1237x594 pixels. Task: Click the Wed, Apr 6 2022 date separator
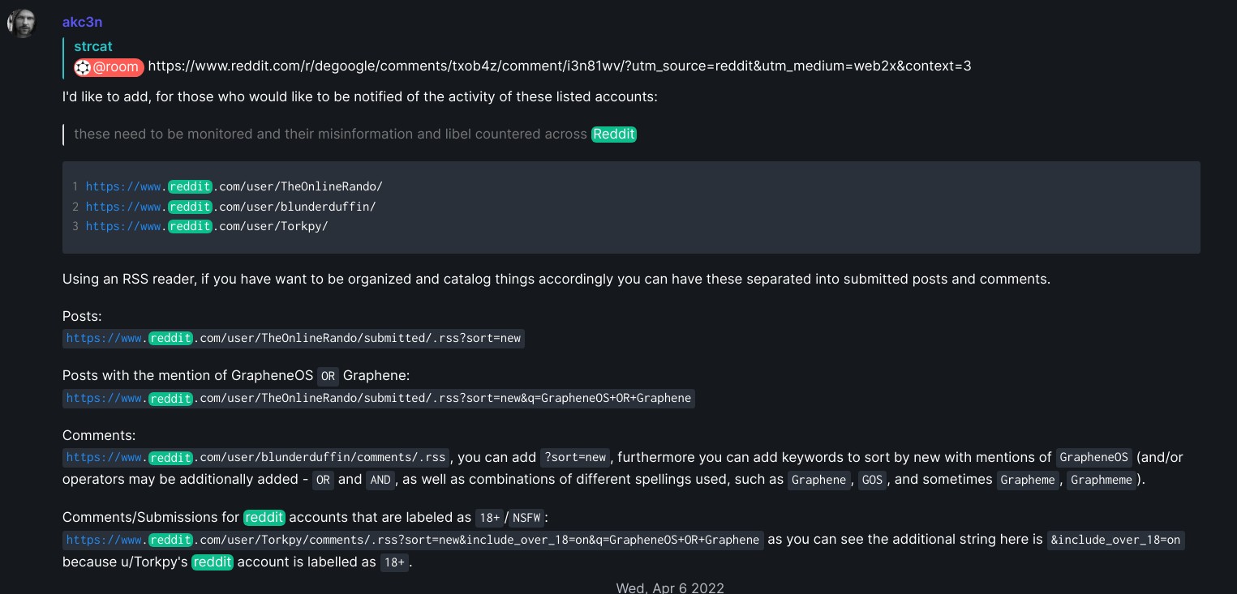(670, 588)
